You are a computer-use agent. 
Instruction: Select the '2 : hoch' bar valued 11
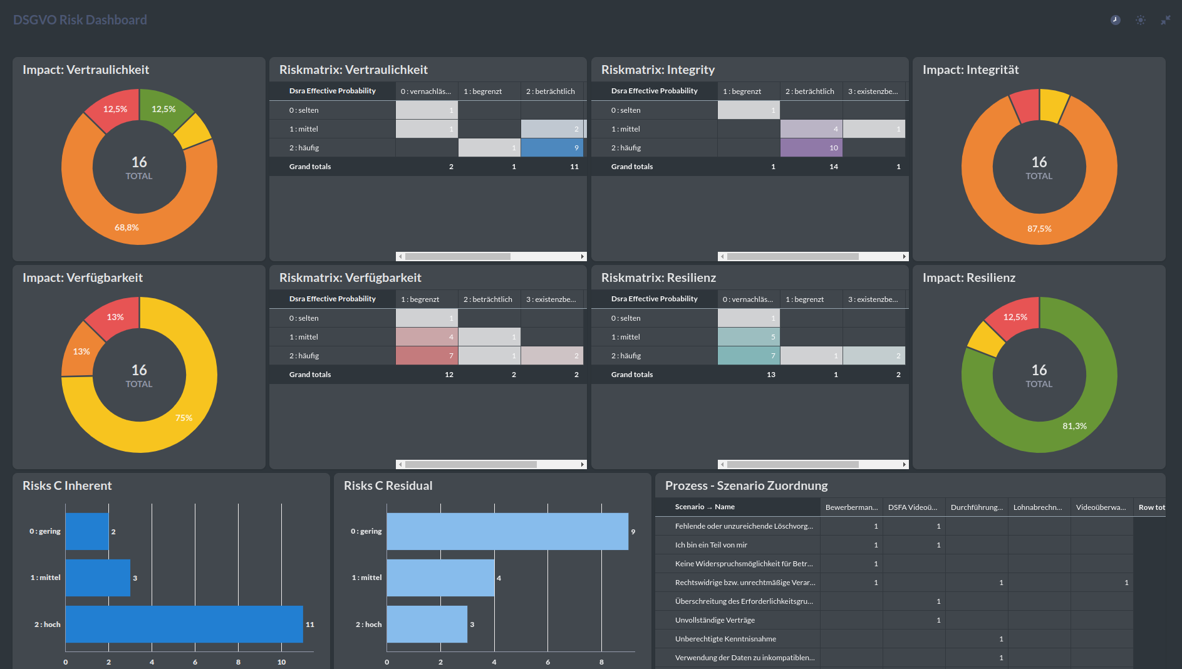point(184,624)
